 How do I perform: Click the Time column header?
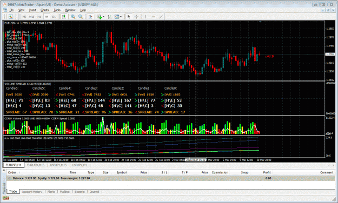click(x=72, y=172)
